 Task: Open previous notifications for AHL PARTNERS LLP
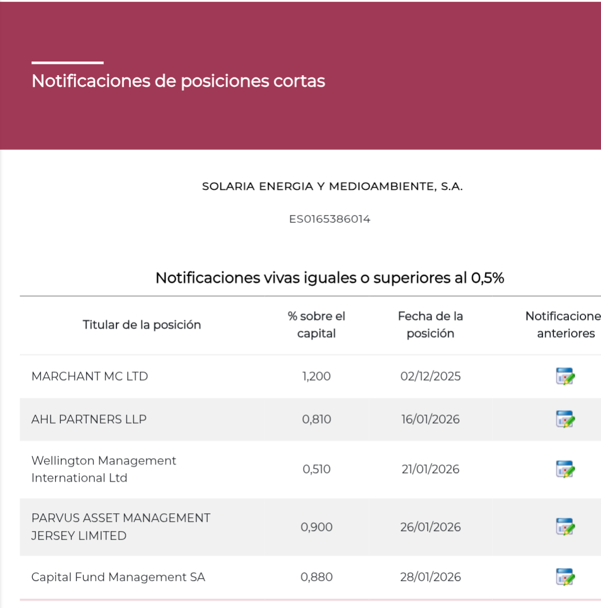(x=565, y=420)
